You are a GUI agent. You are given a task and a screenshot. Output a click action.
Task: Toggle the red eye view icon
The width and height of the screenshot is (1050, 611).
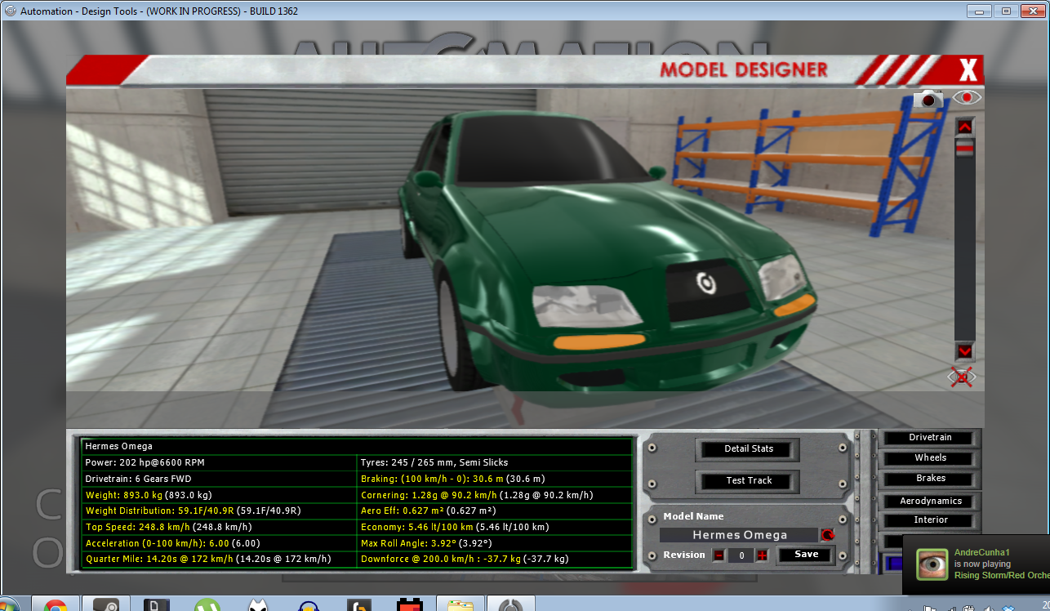tap(967, 97)
